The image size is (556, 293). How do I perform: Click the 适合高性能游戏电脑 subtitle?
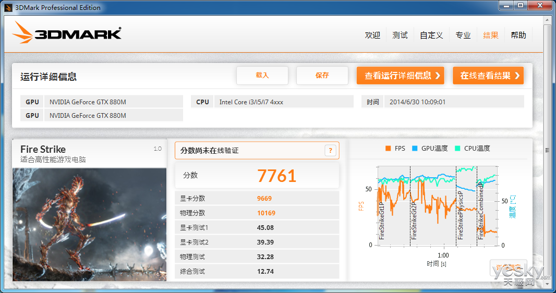click(x=53, y=160)
